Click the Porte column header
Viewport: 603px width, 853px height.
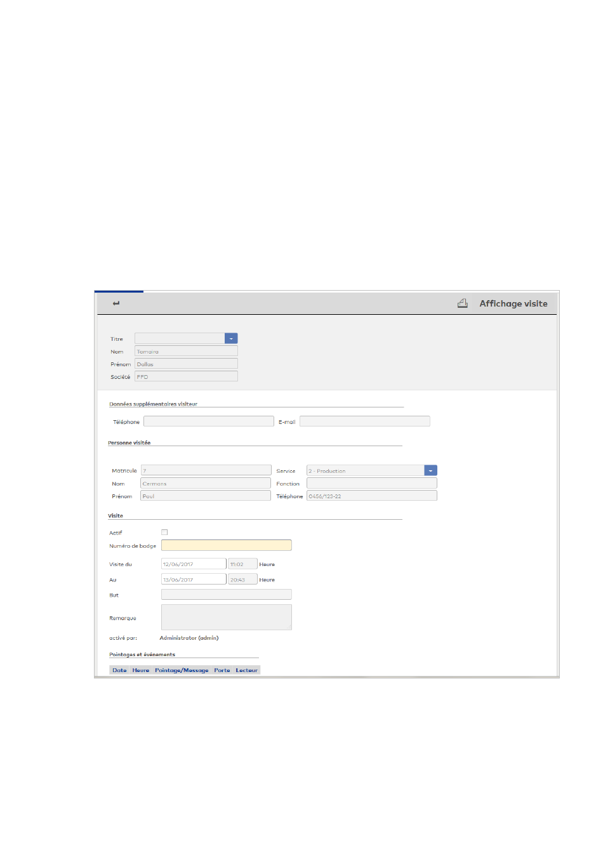click(222, 670)
